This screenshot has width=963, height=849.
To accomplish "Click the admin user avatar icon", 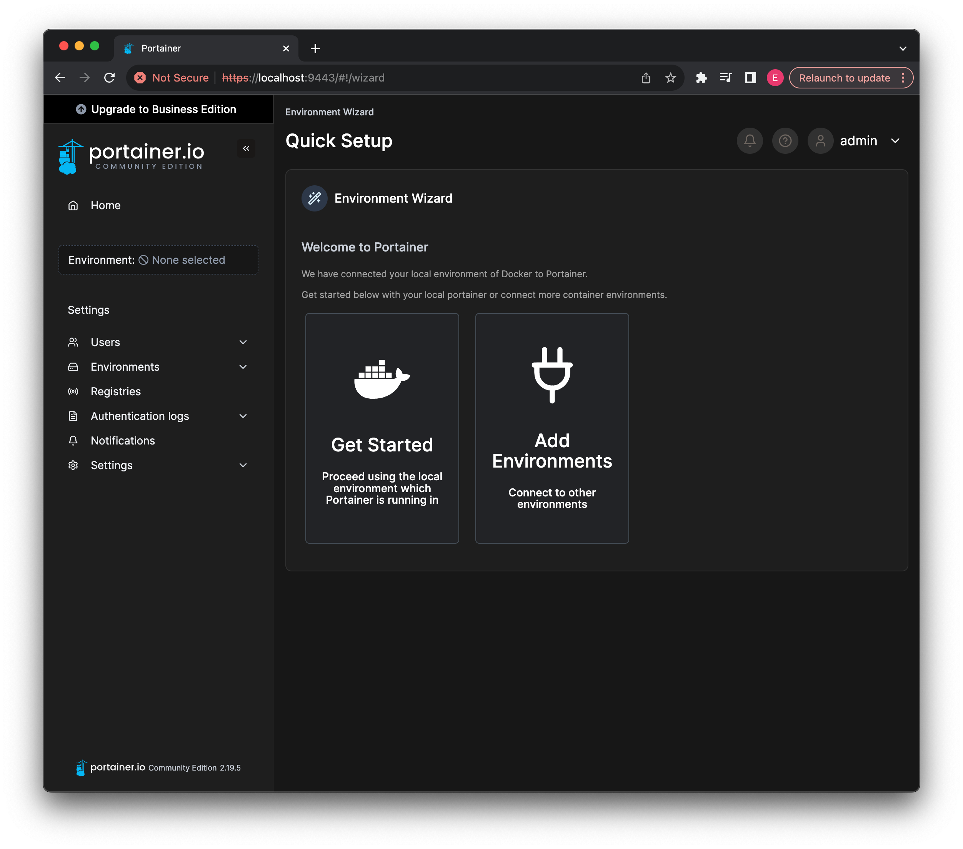I will click(x=820, y=140).
